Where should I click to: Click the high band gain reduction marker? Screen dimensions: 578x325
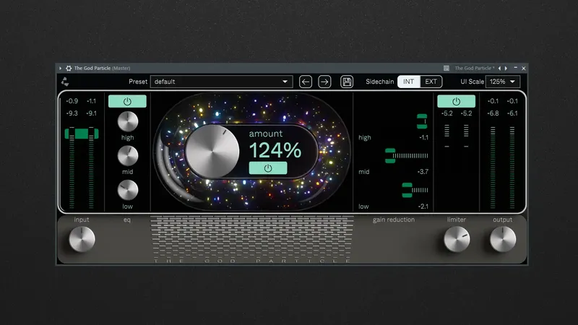pos(422,121)
